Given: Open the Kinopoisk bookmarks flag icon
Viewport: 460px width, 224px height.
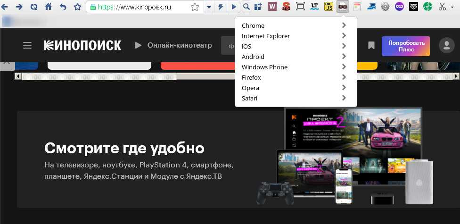Looking at the screenshot, I should (371, 45).
